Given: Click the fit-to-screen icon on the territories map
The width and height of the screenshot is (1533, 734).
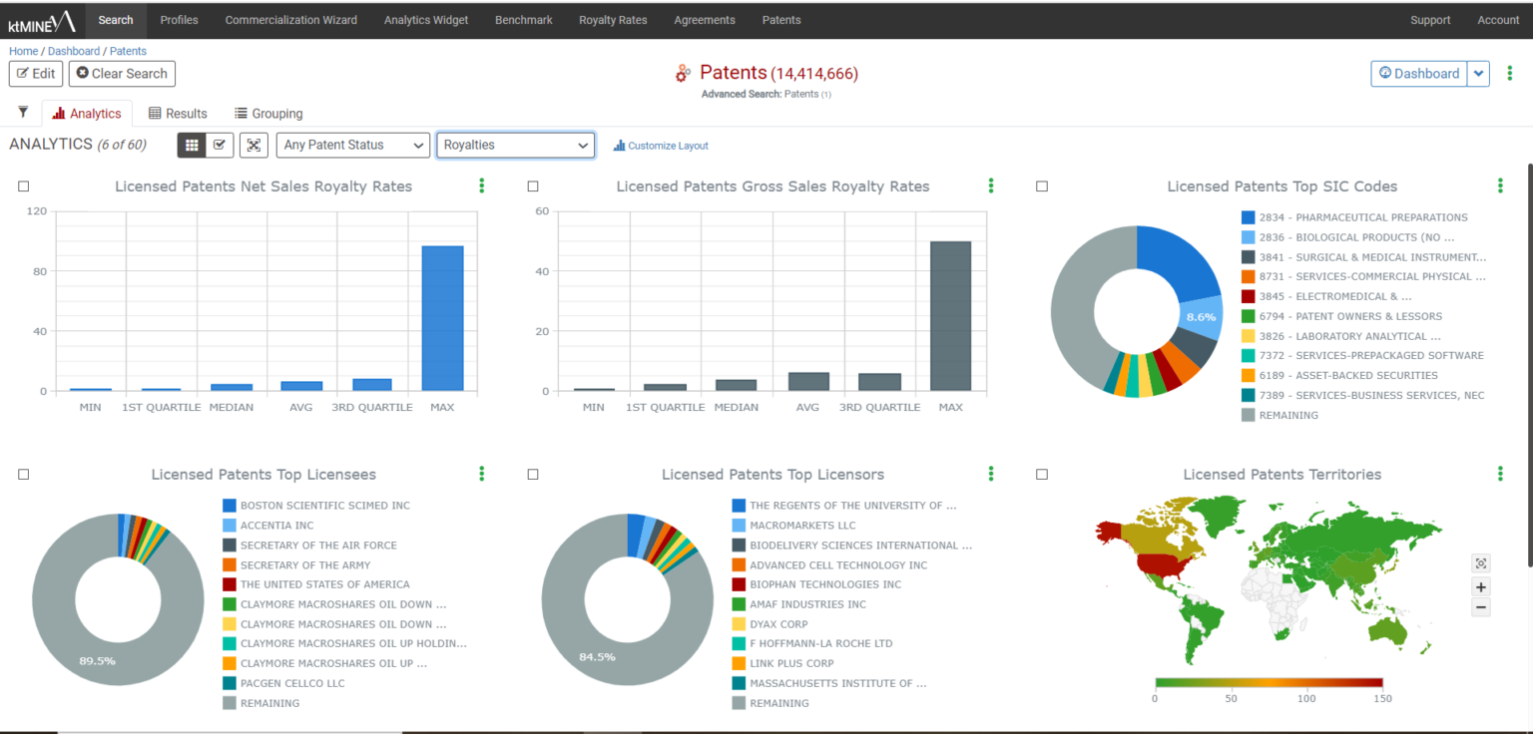Looking at the screenshot, I should coord(1481,563).
